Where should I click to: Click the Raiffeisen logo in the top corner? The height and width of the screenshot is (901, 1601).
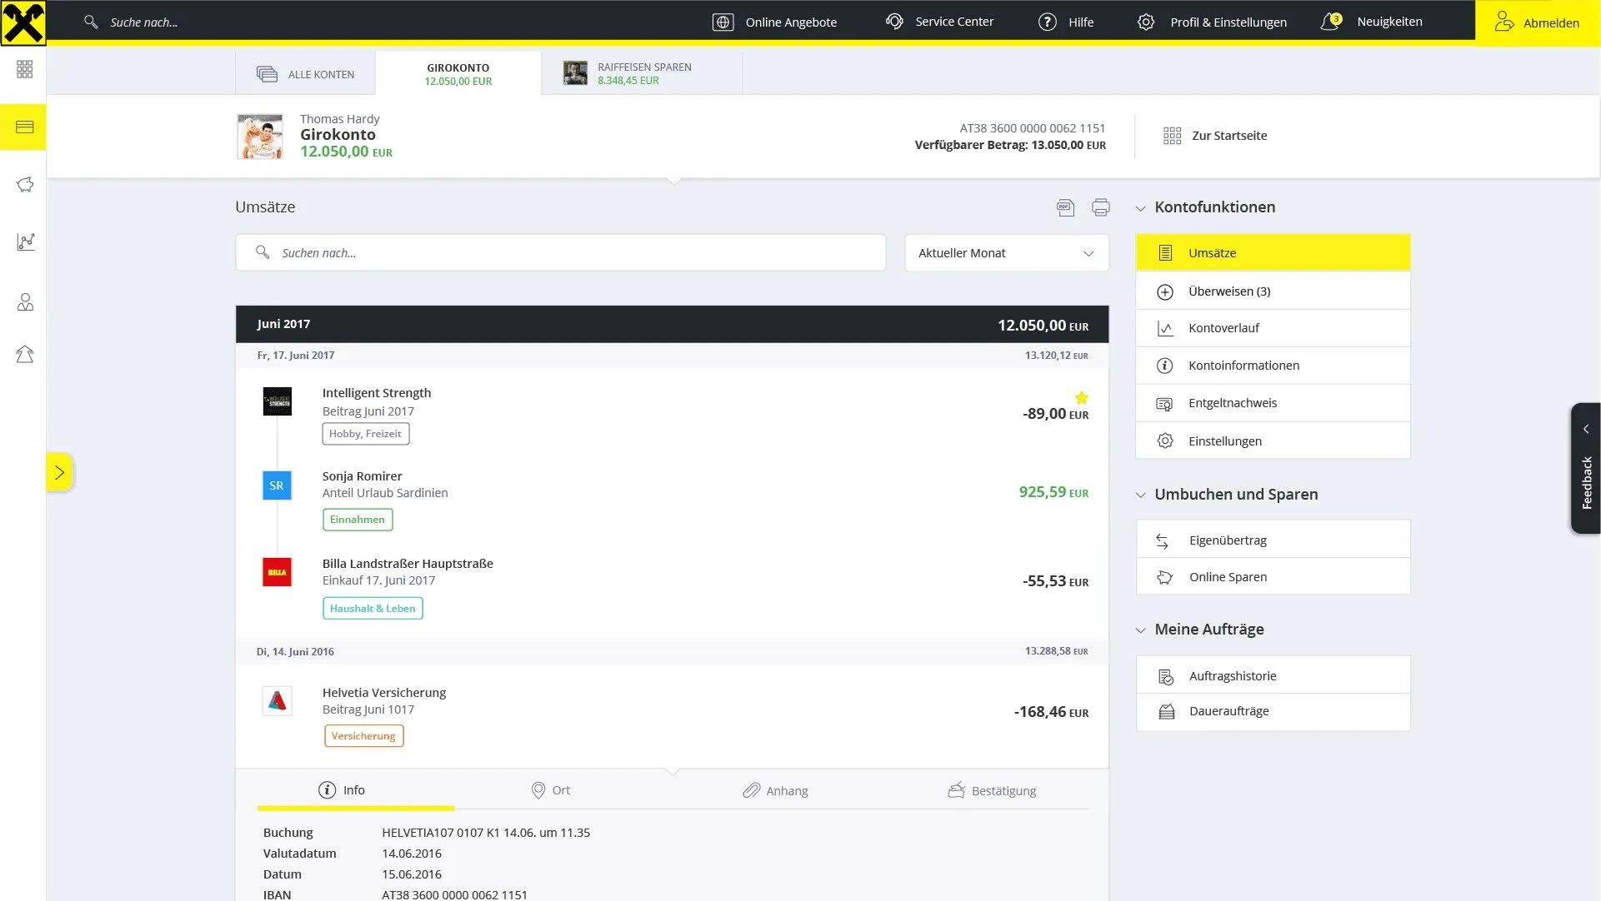click(x=23, y=22)
